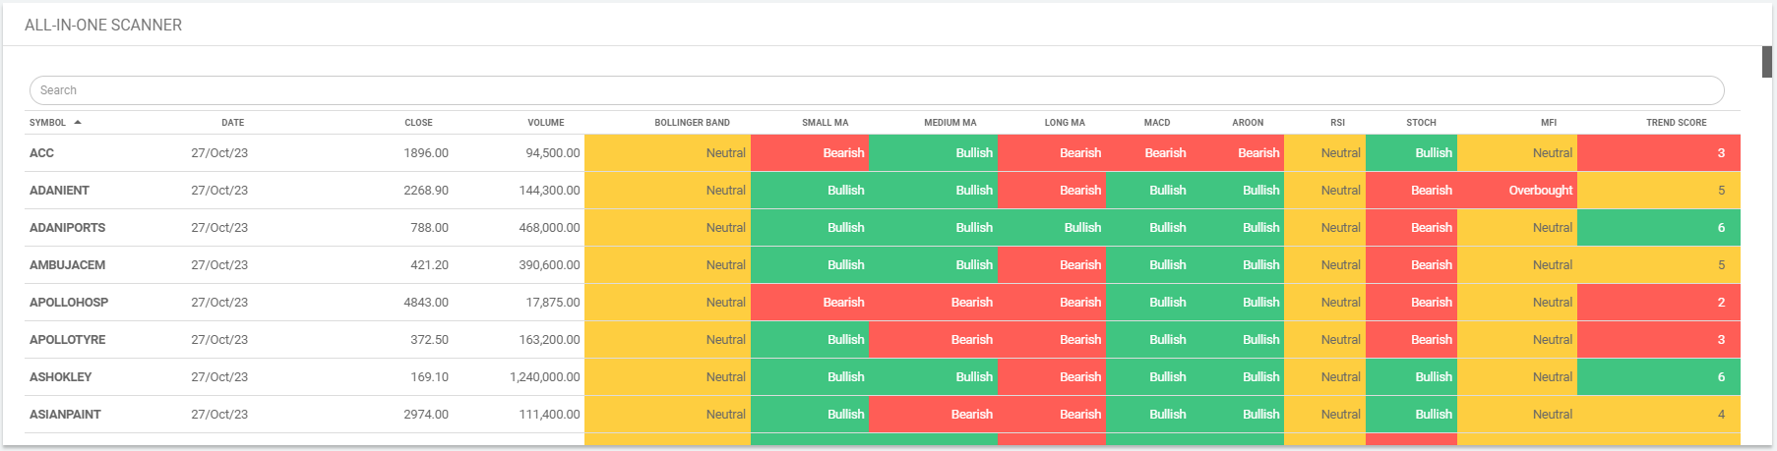Sort by SMALL MA column header
The width and height of the screenshot is (1777, 451).
tap(826, 123)
